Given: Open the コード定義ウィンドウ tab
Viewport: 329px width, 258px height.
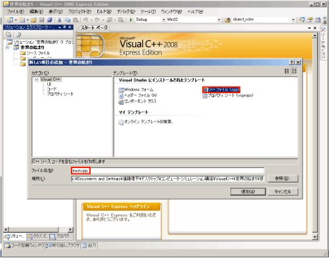Looking at the screenshot, I should (x=25, y=246).
